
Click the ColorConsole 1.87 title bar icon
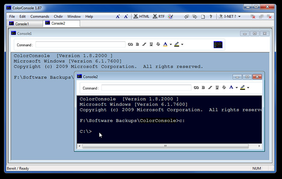(x=9, y=8)
